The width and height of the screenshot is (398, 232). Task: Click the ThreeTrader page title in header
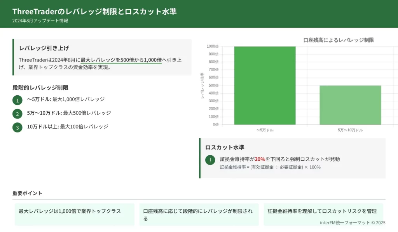pyautogui.click(x=94, y=12)
